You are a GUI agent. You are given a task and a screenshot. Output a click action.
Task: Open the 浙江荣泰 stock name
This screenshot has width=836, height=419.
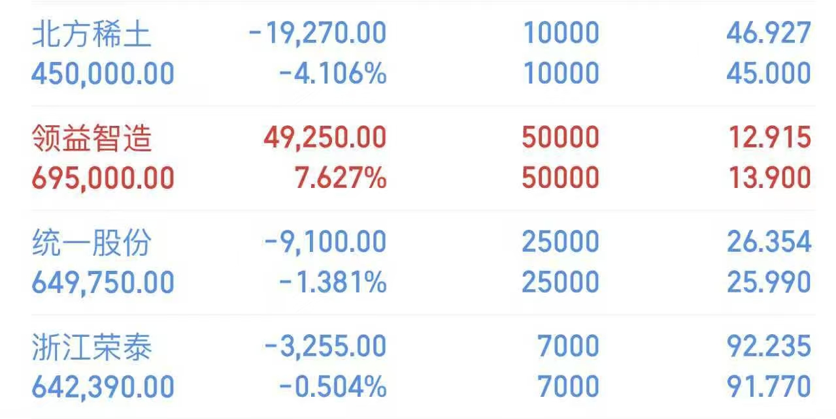tap(92, 347)
